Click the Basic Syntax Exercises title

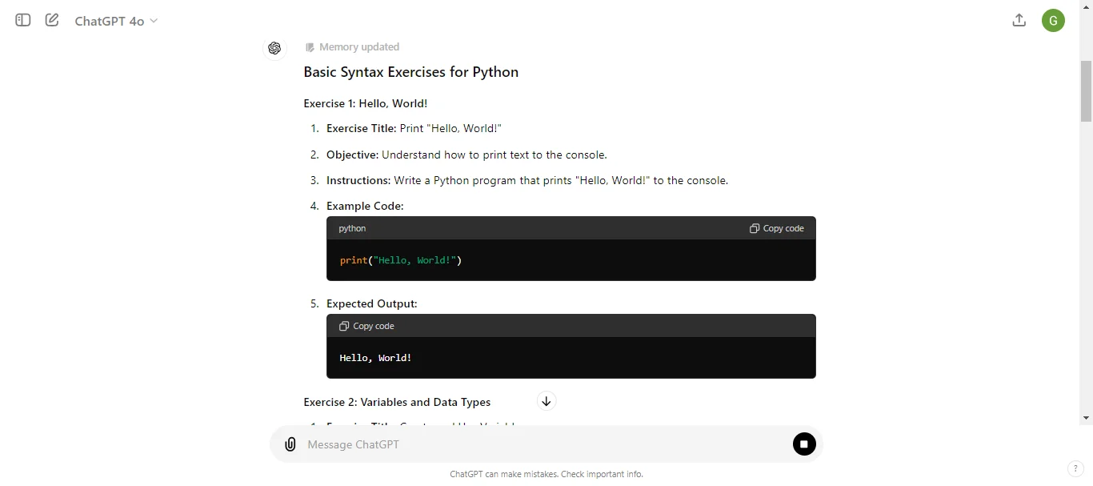(x=410, y=72)
